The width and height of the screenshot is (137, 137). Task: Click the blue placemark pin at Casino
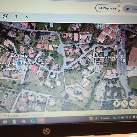19,63
